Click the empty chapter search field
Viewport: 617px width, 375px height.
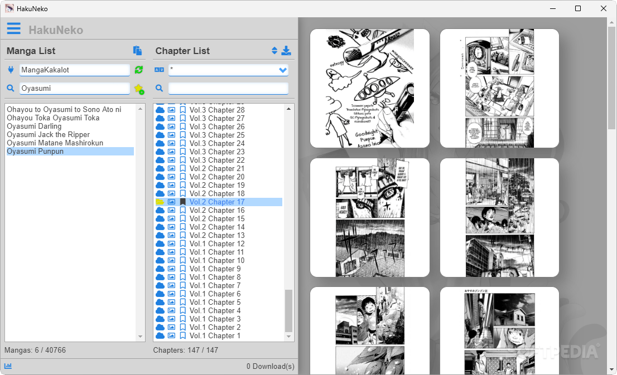coord(228,89)
